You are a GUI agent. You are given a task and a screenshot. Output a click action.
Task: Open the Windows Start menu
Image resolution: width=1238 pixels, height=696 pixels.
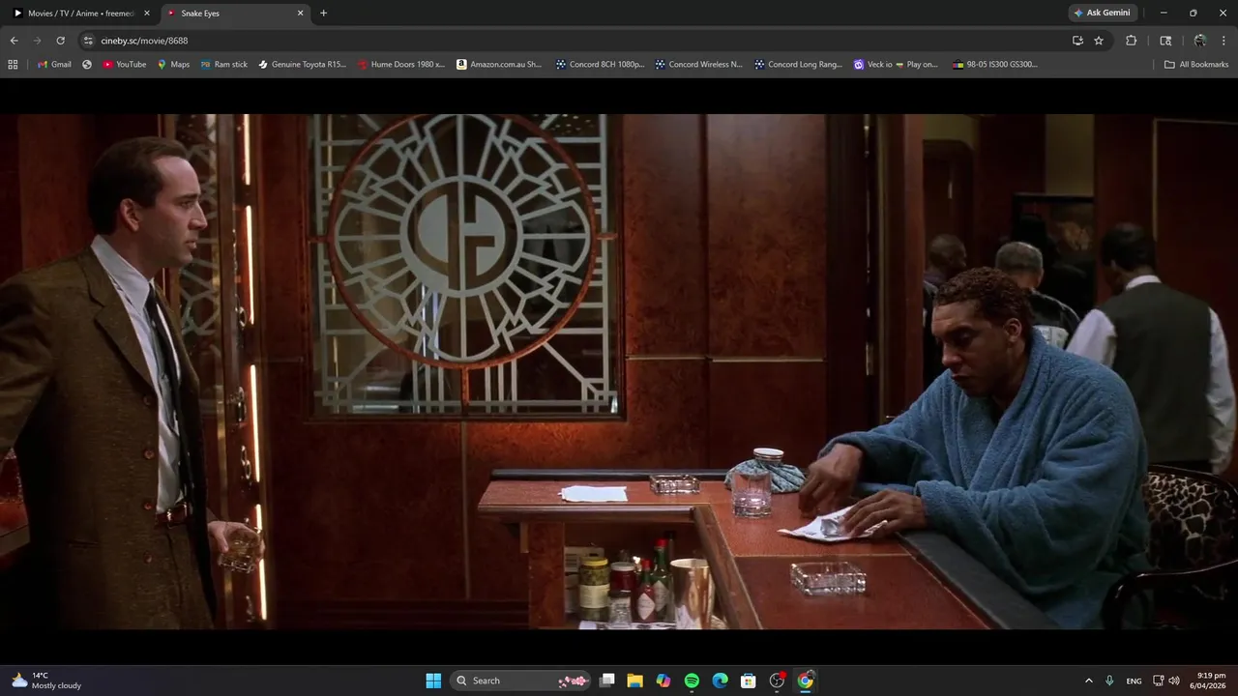pos(433,681)
